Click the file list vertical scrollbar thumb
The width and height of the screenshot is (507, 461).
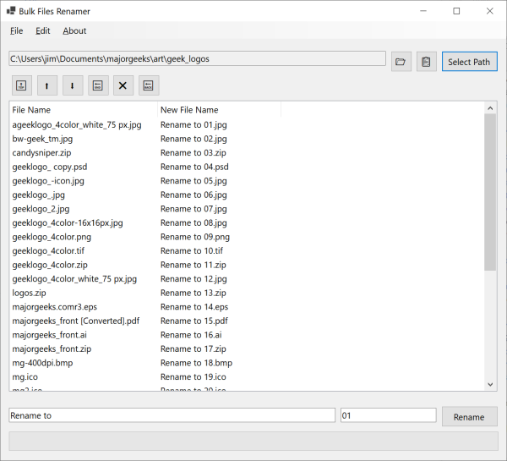490,192
